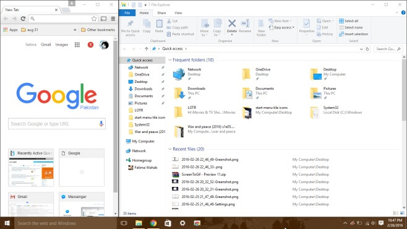Open the Easy access dropdown
Image resolution: width=407 pixels, height=229 pixels.
point(281,27)
